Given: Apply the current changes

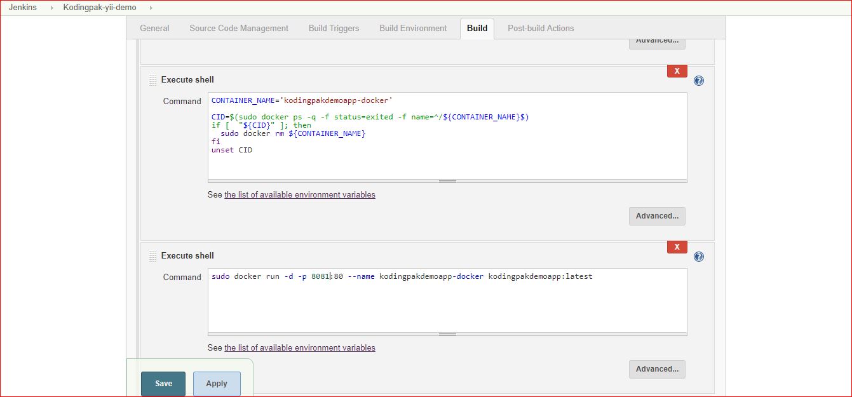Looking at the screenshot, I should 217,383.
